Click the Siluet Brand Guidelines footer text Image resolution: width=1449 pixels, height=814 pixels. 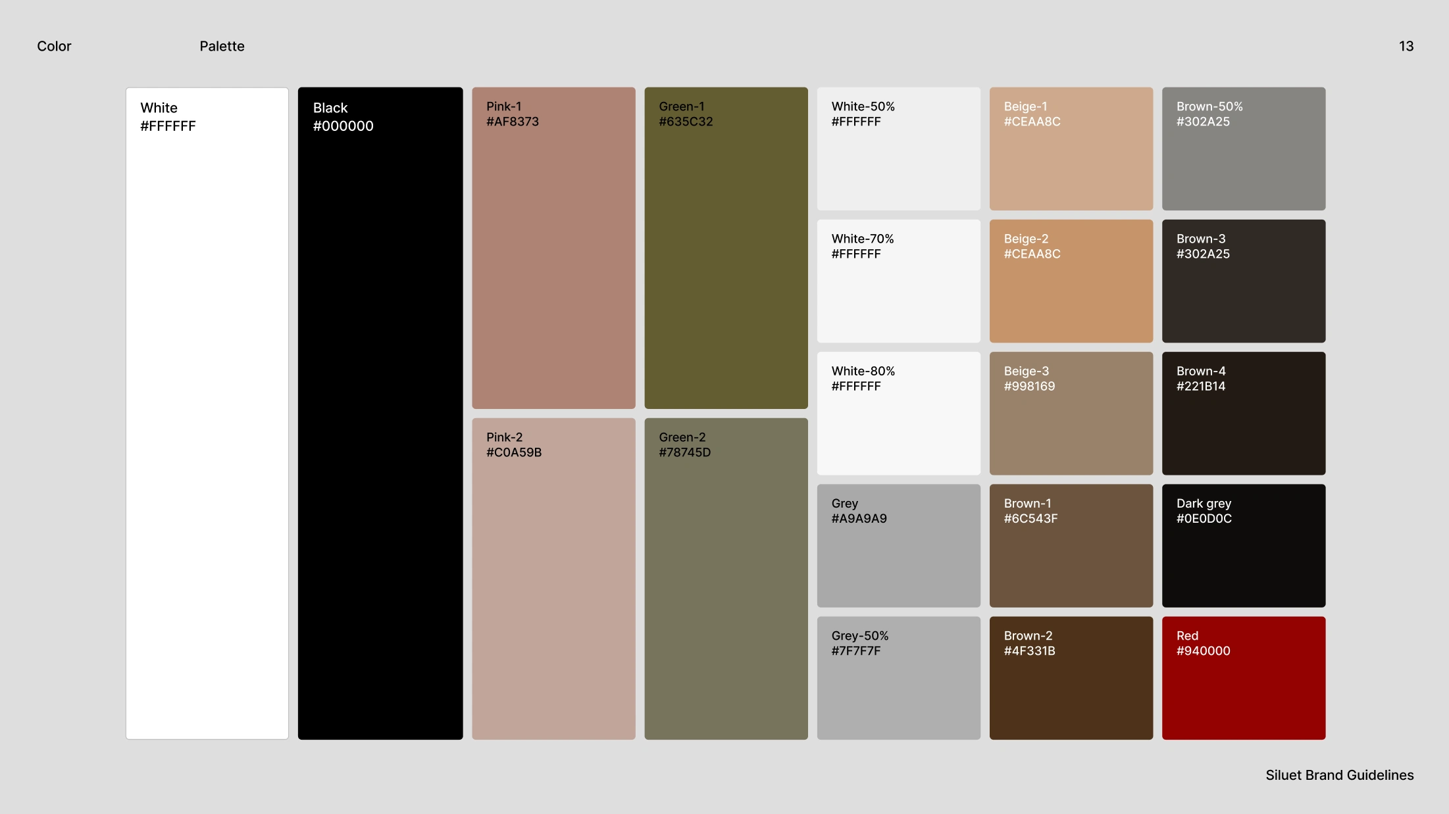point(1339,775)
